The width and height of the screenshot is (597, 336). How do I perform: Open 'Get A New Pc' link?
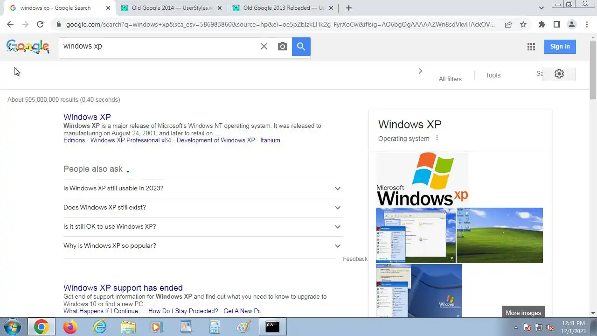(242, 311)
